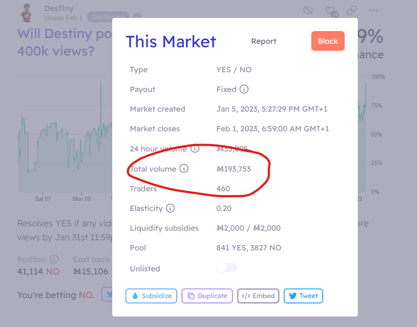Click the Subsidize button
417x327 pixels.
(151, 295)
